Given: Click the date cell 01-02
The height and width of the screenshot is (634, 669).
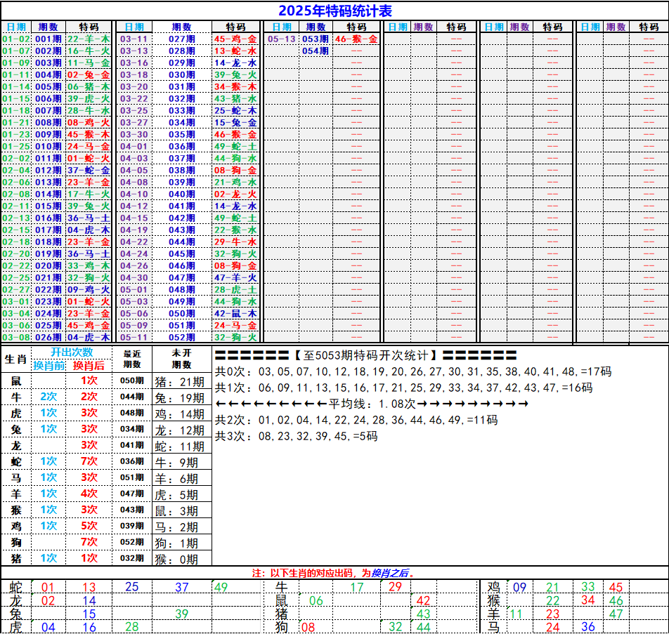Looking at the screenshot, I should [16, 39].
